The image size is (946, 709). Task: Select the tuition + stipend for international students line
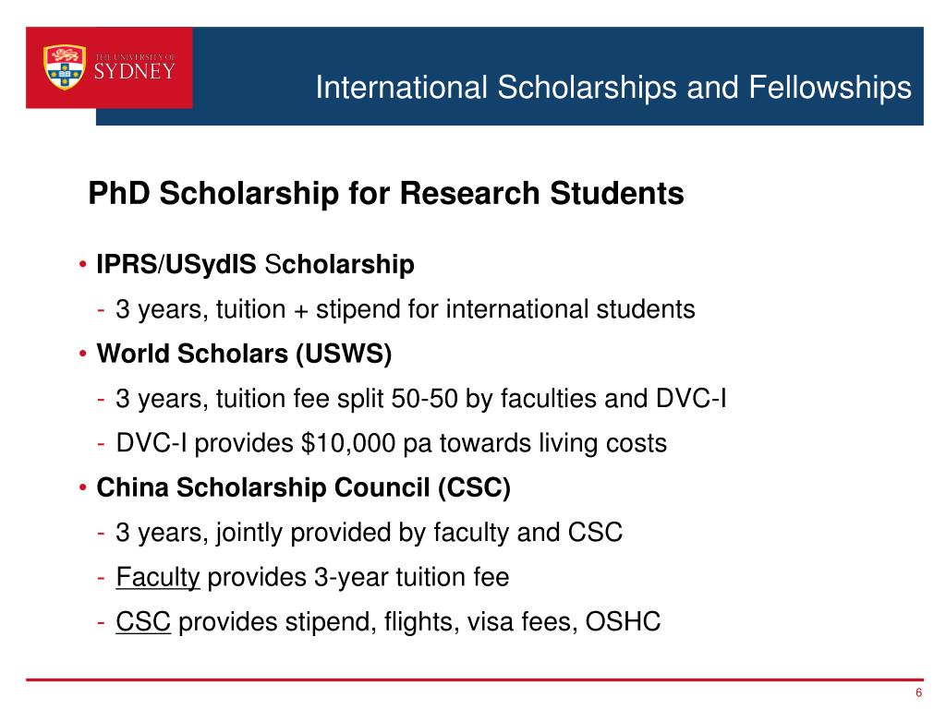[406, 309]
